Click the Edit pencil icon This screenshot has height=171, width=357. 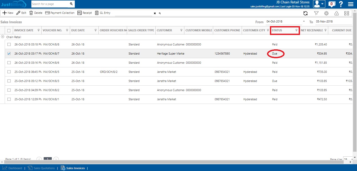[18, 13]
